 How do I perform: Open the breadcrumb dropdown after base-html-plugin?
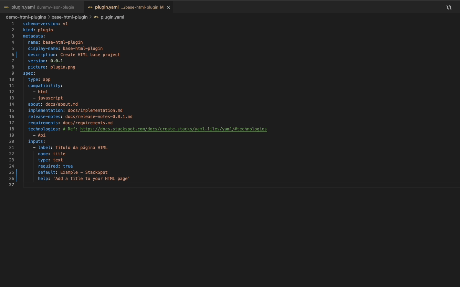tap(90, 17)
